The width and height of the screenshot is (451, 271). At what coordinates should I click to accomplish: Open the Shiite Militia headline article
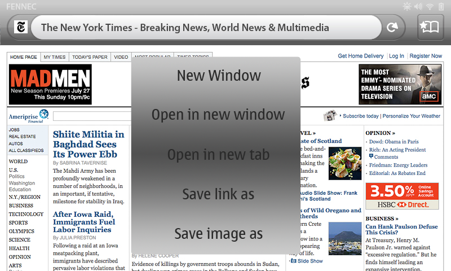click(x=89, y=144)
